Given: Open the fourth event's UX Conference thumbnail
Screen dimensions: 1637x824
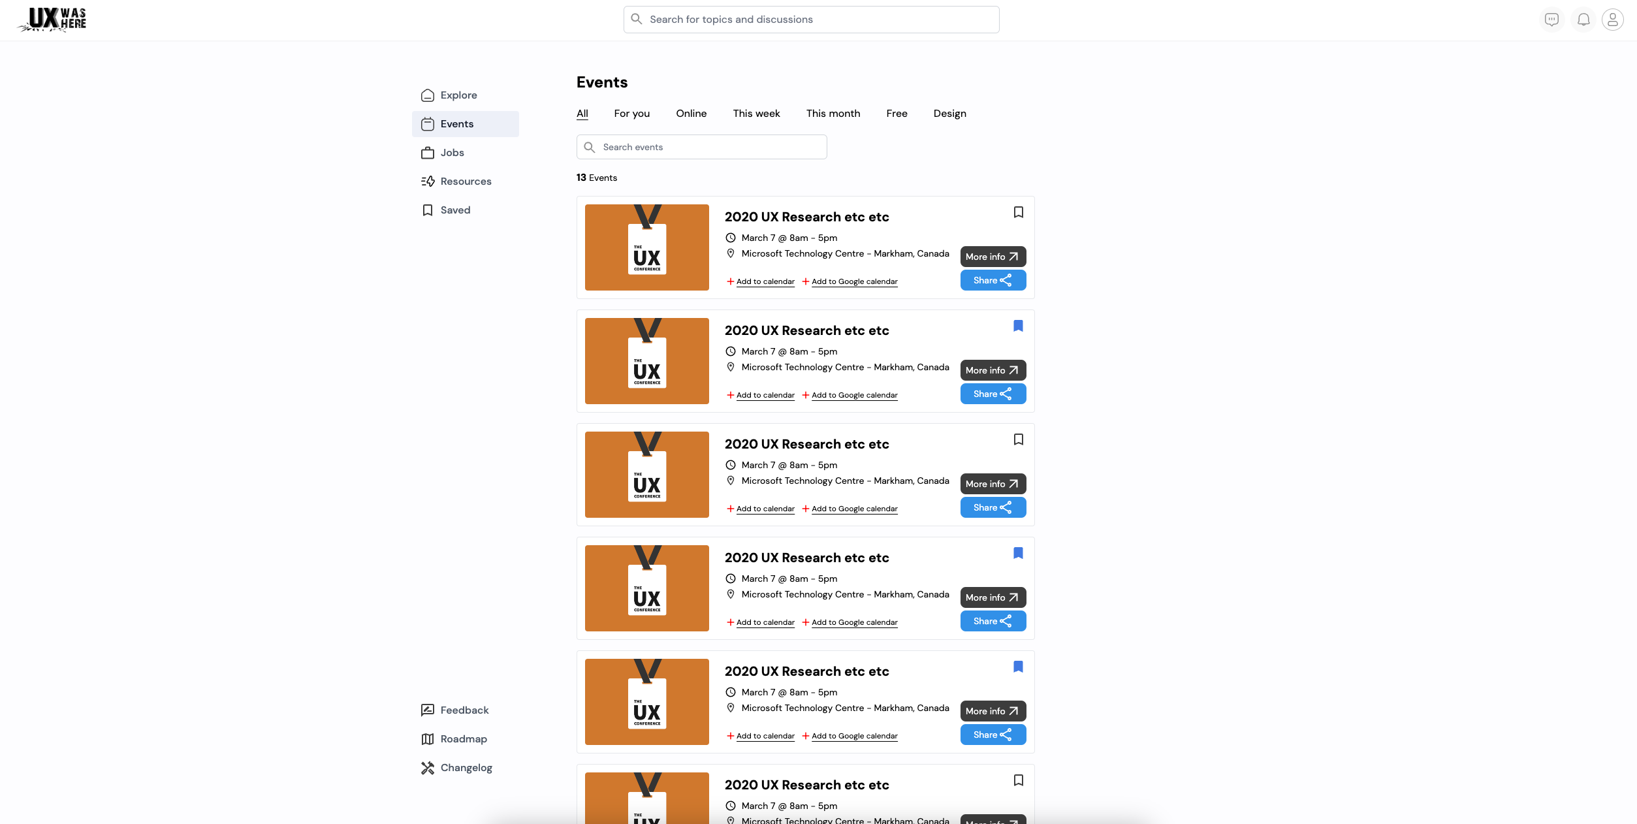Looking at the screenshot, I should click(x=647, y=588).
